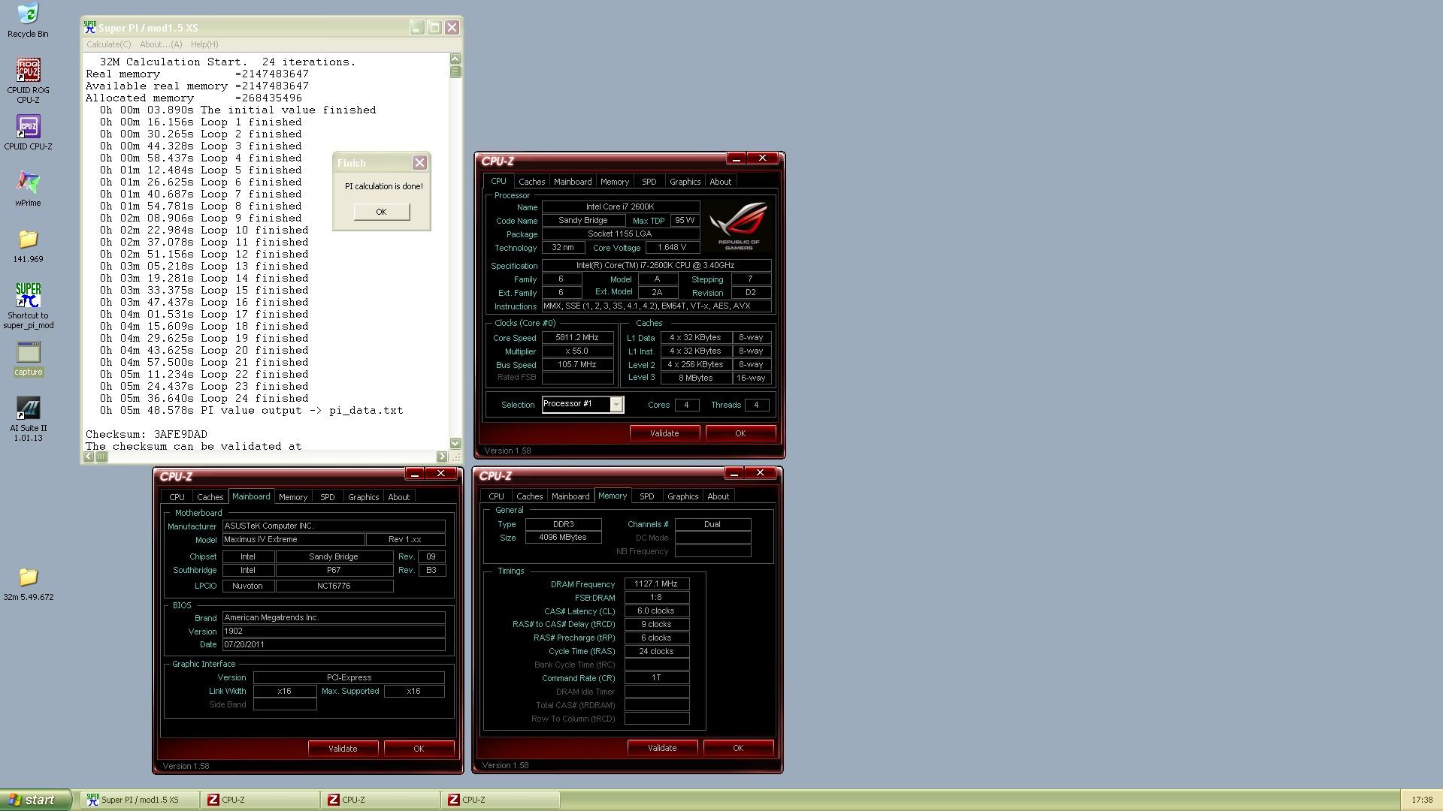Screen dimensions: 1443x811
Task: Open the Recycle Bin desktop icon
Action: pyautogui.click(x=28, y=20)
